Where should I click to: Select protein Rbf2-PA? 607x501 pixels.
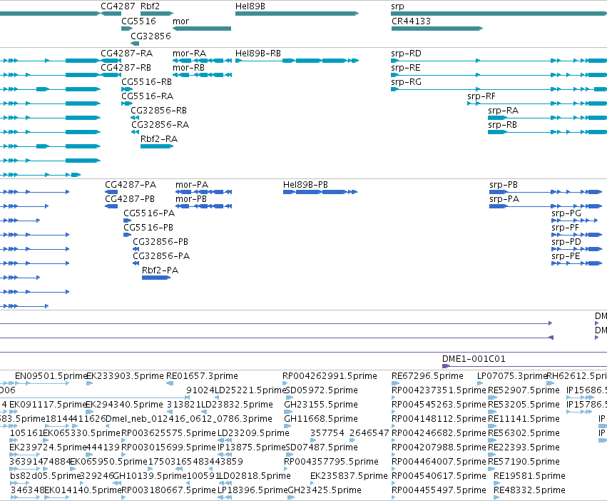pos(156,278)
